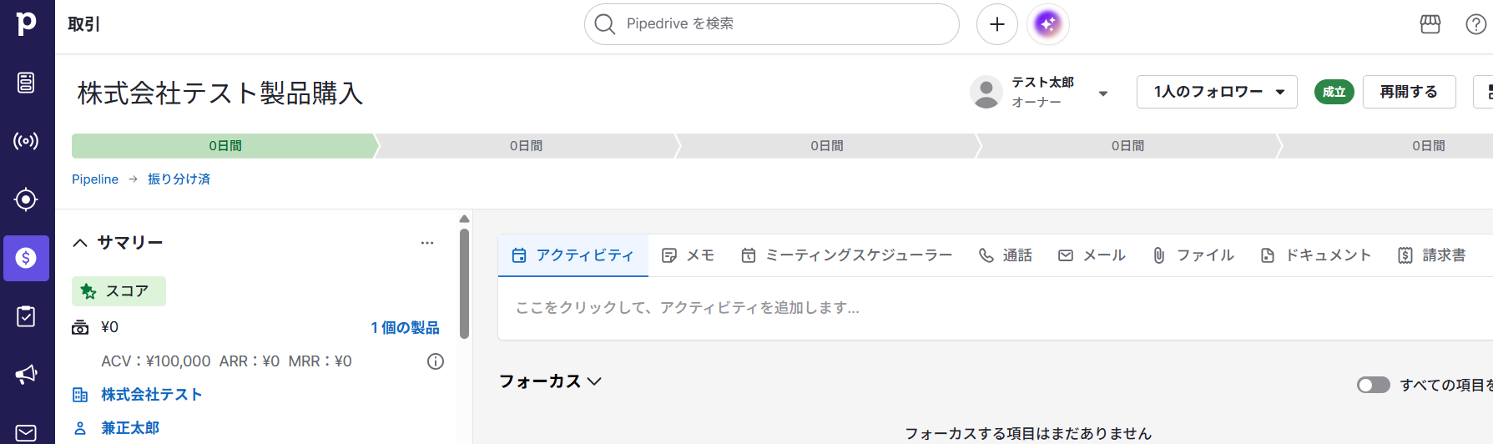The height and width of the screenshot is (444, 1493).
Task: Click the organization building icon
Action: click(x=80, y=395)
